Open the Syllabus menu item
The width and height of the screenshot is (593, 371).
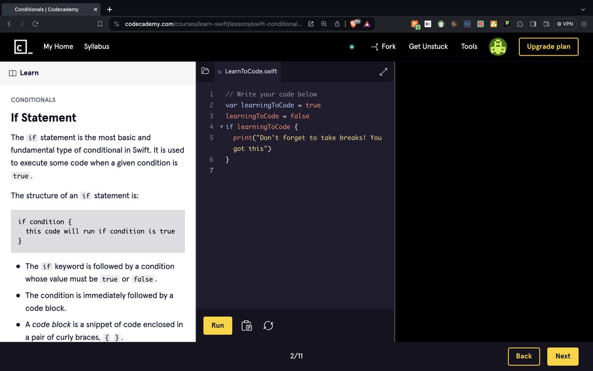[x=96, y=46]
